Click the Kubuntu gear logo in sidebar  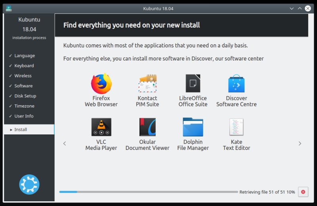click(x=29, y=184)
